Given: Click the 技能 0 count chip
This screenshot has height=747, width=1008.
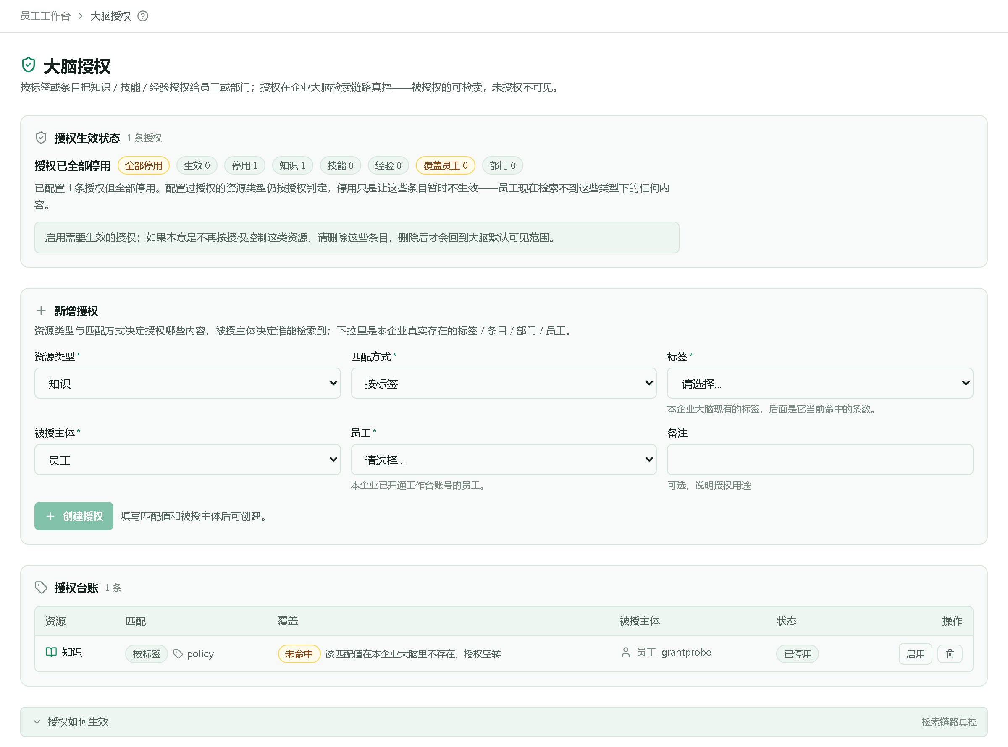Looking at the screenshot, I should coord(340,165).
